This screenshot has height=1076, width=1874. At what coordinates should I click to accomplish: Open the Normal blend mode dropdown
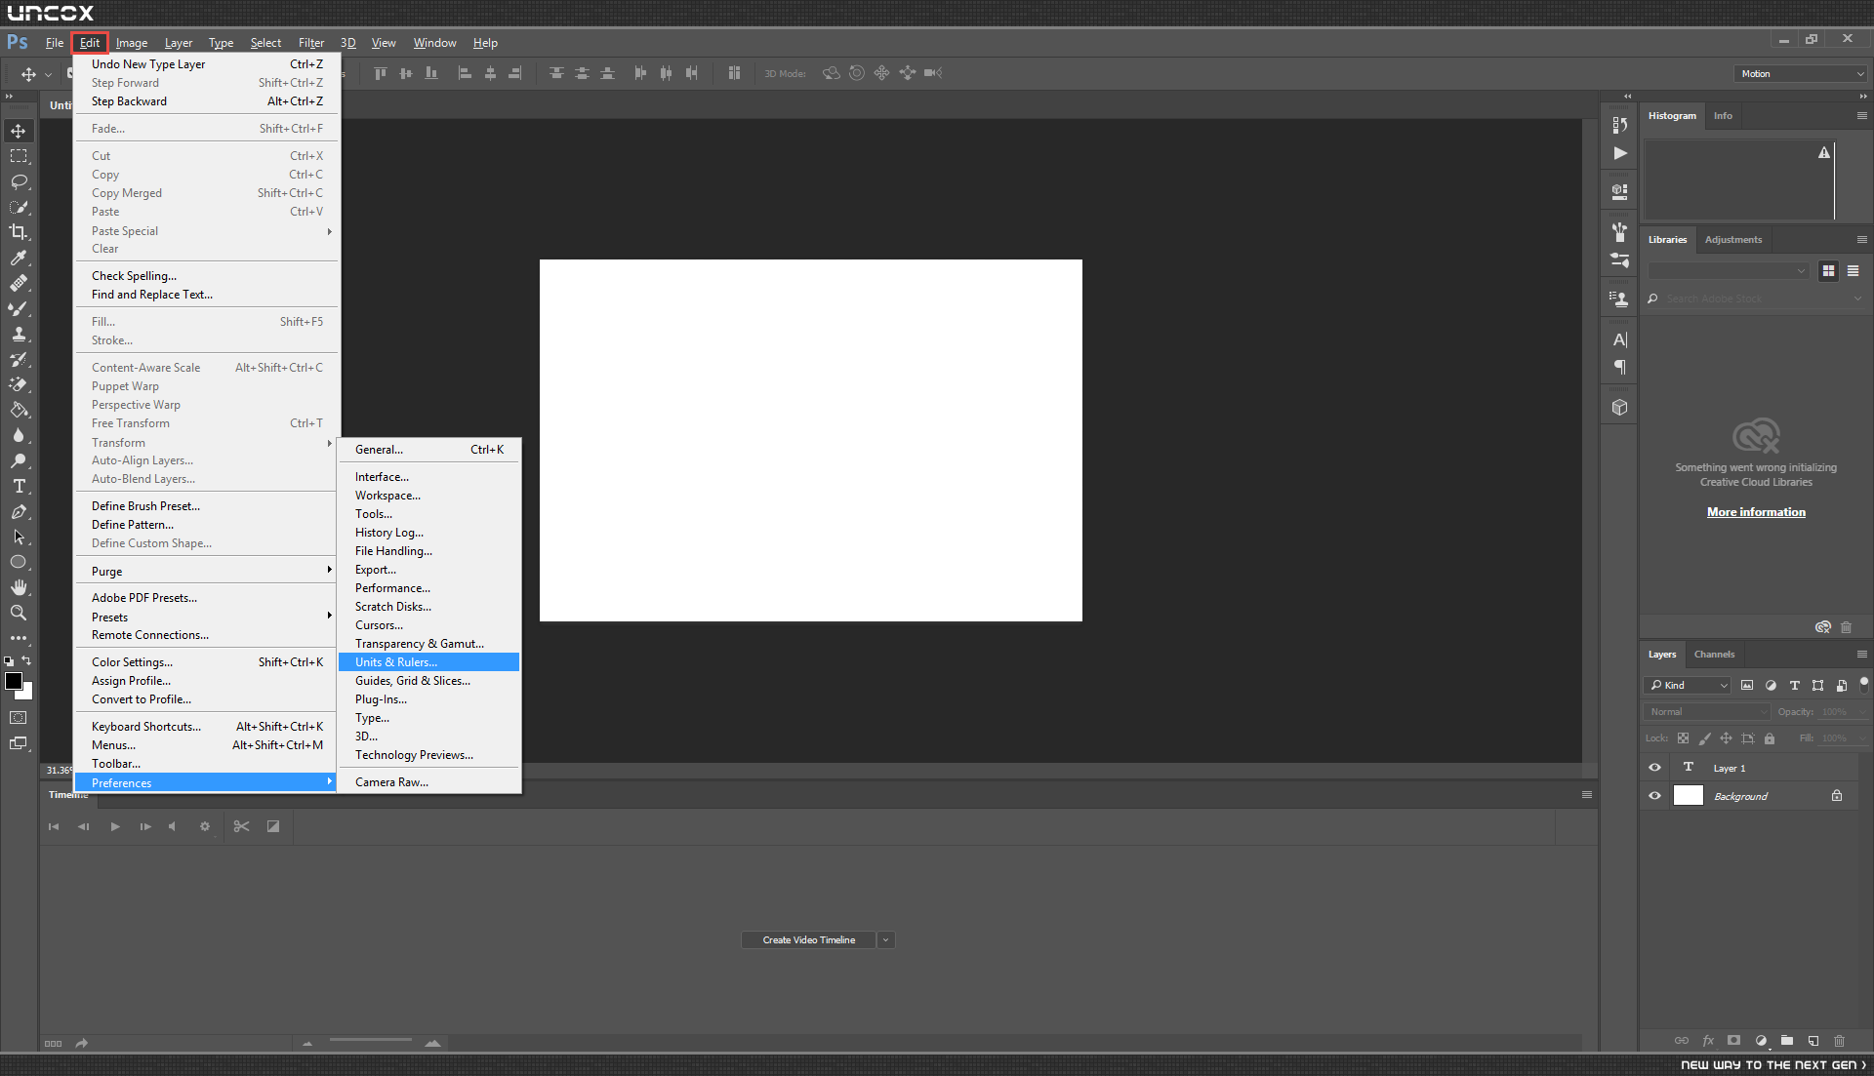pos(1707,712)
